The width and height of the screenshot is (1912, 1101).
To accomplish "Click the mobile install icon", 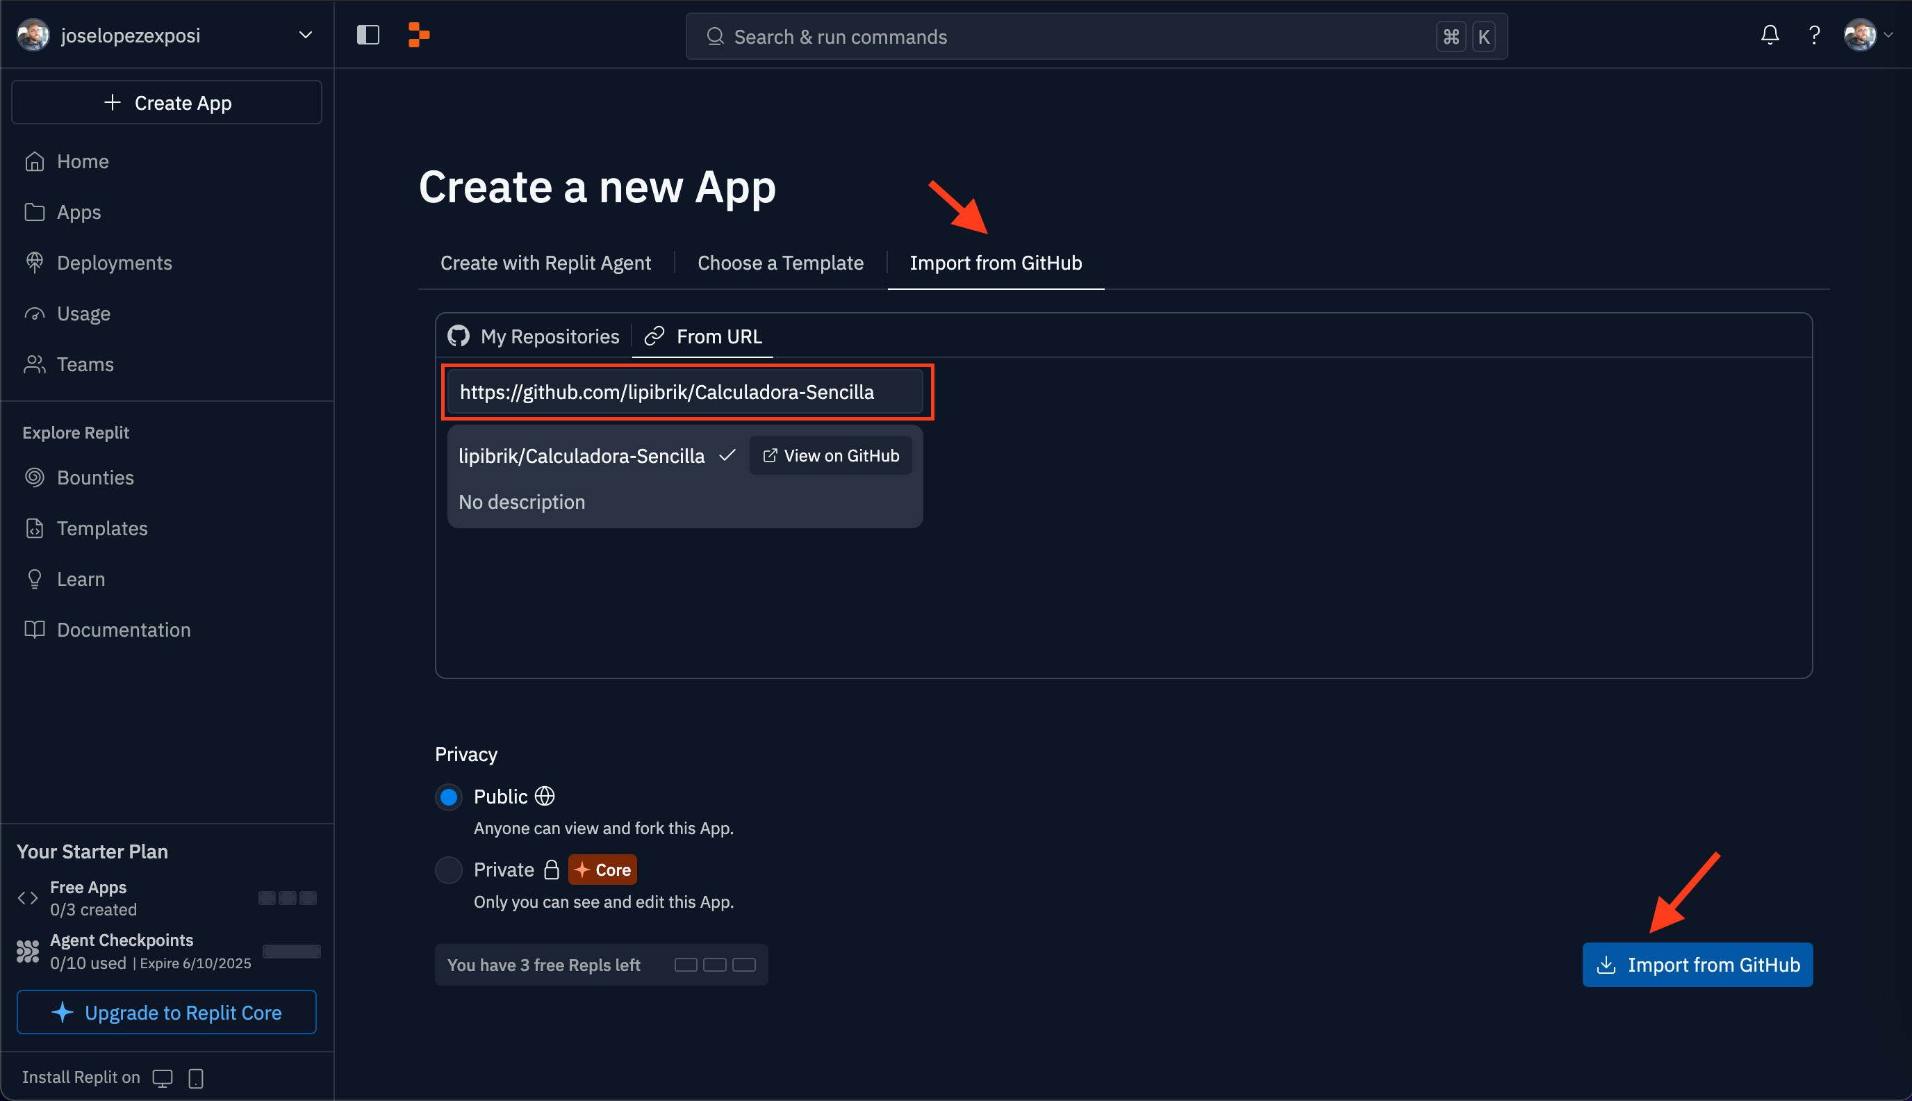I will (x=196, y=1077).
